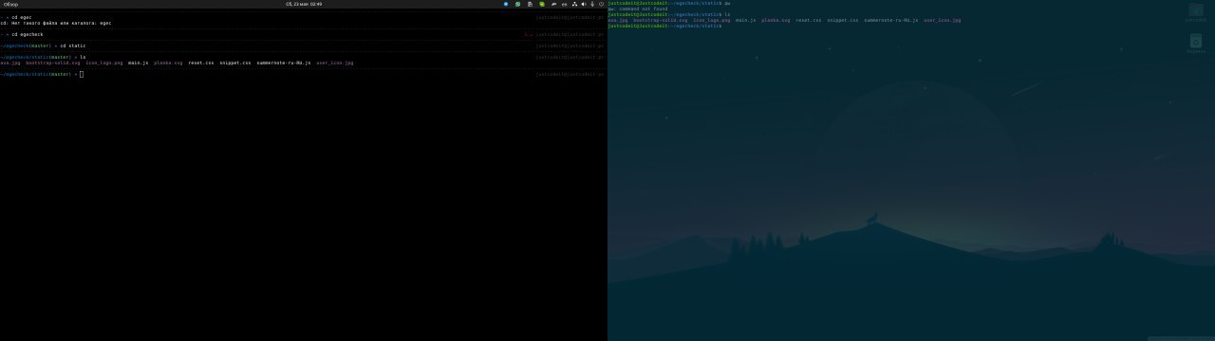This screenshot has width=1215, height=341.
Task: Open the clipboard document tray icon
Action: point(530,4)
